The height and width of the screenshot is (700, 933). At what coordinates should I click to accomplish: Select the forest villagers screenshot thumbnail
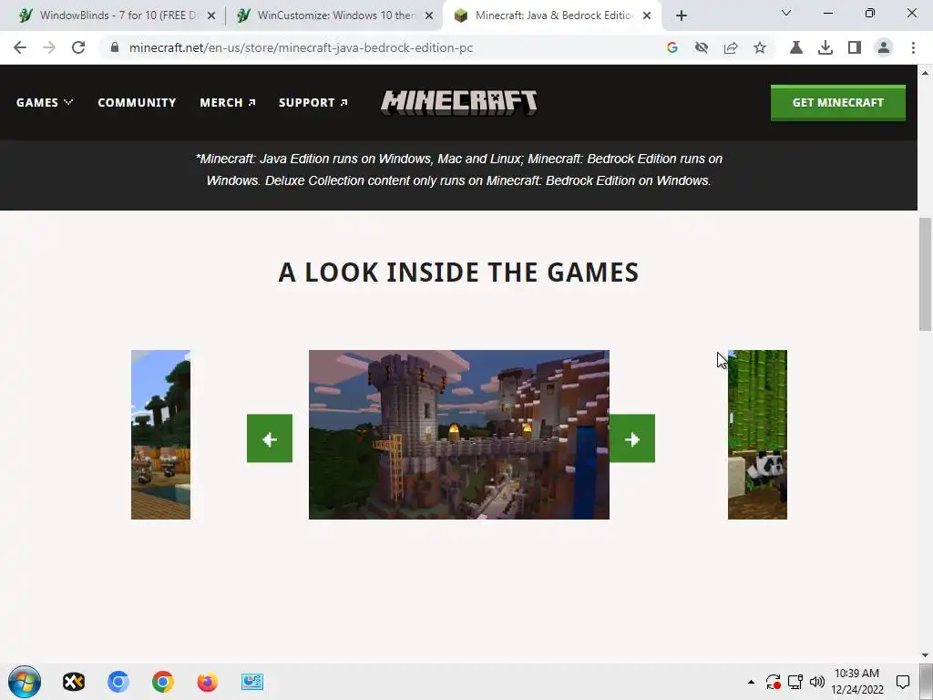(160, 435)
